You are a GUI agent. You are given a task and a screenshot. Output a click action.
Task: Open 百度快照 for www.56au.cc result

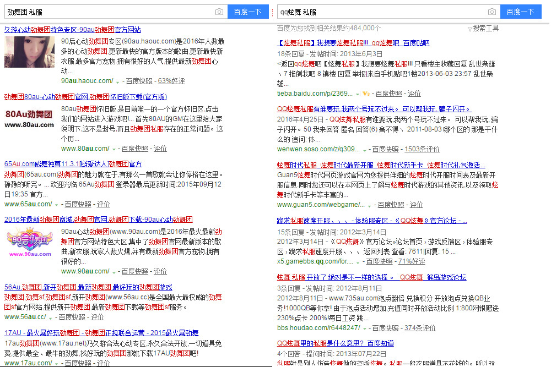point(72,317)
